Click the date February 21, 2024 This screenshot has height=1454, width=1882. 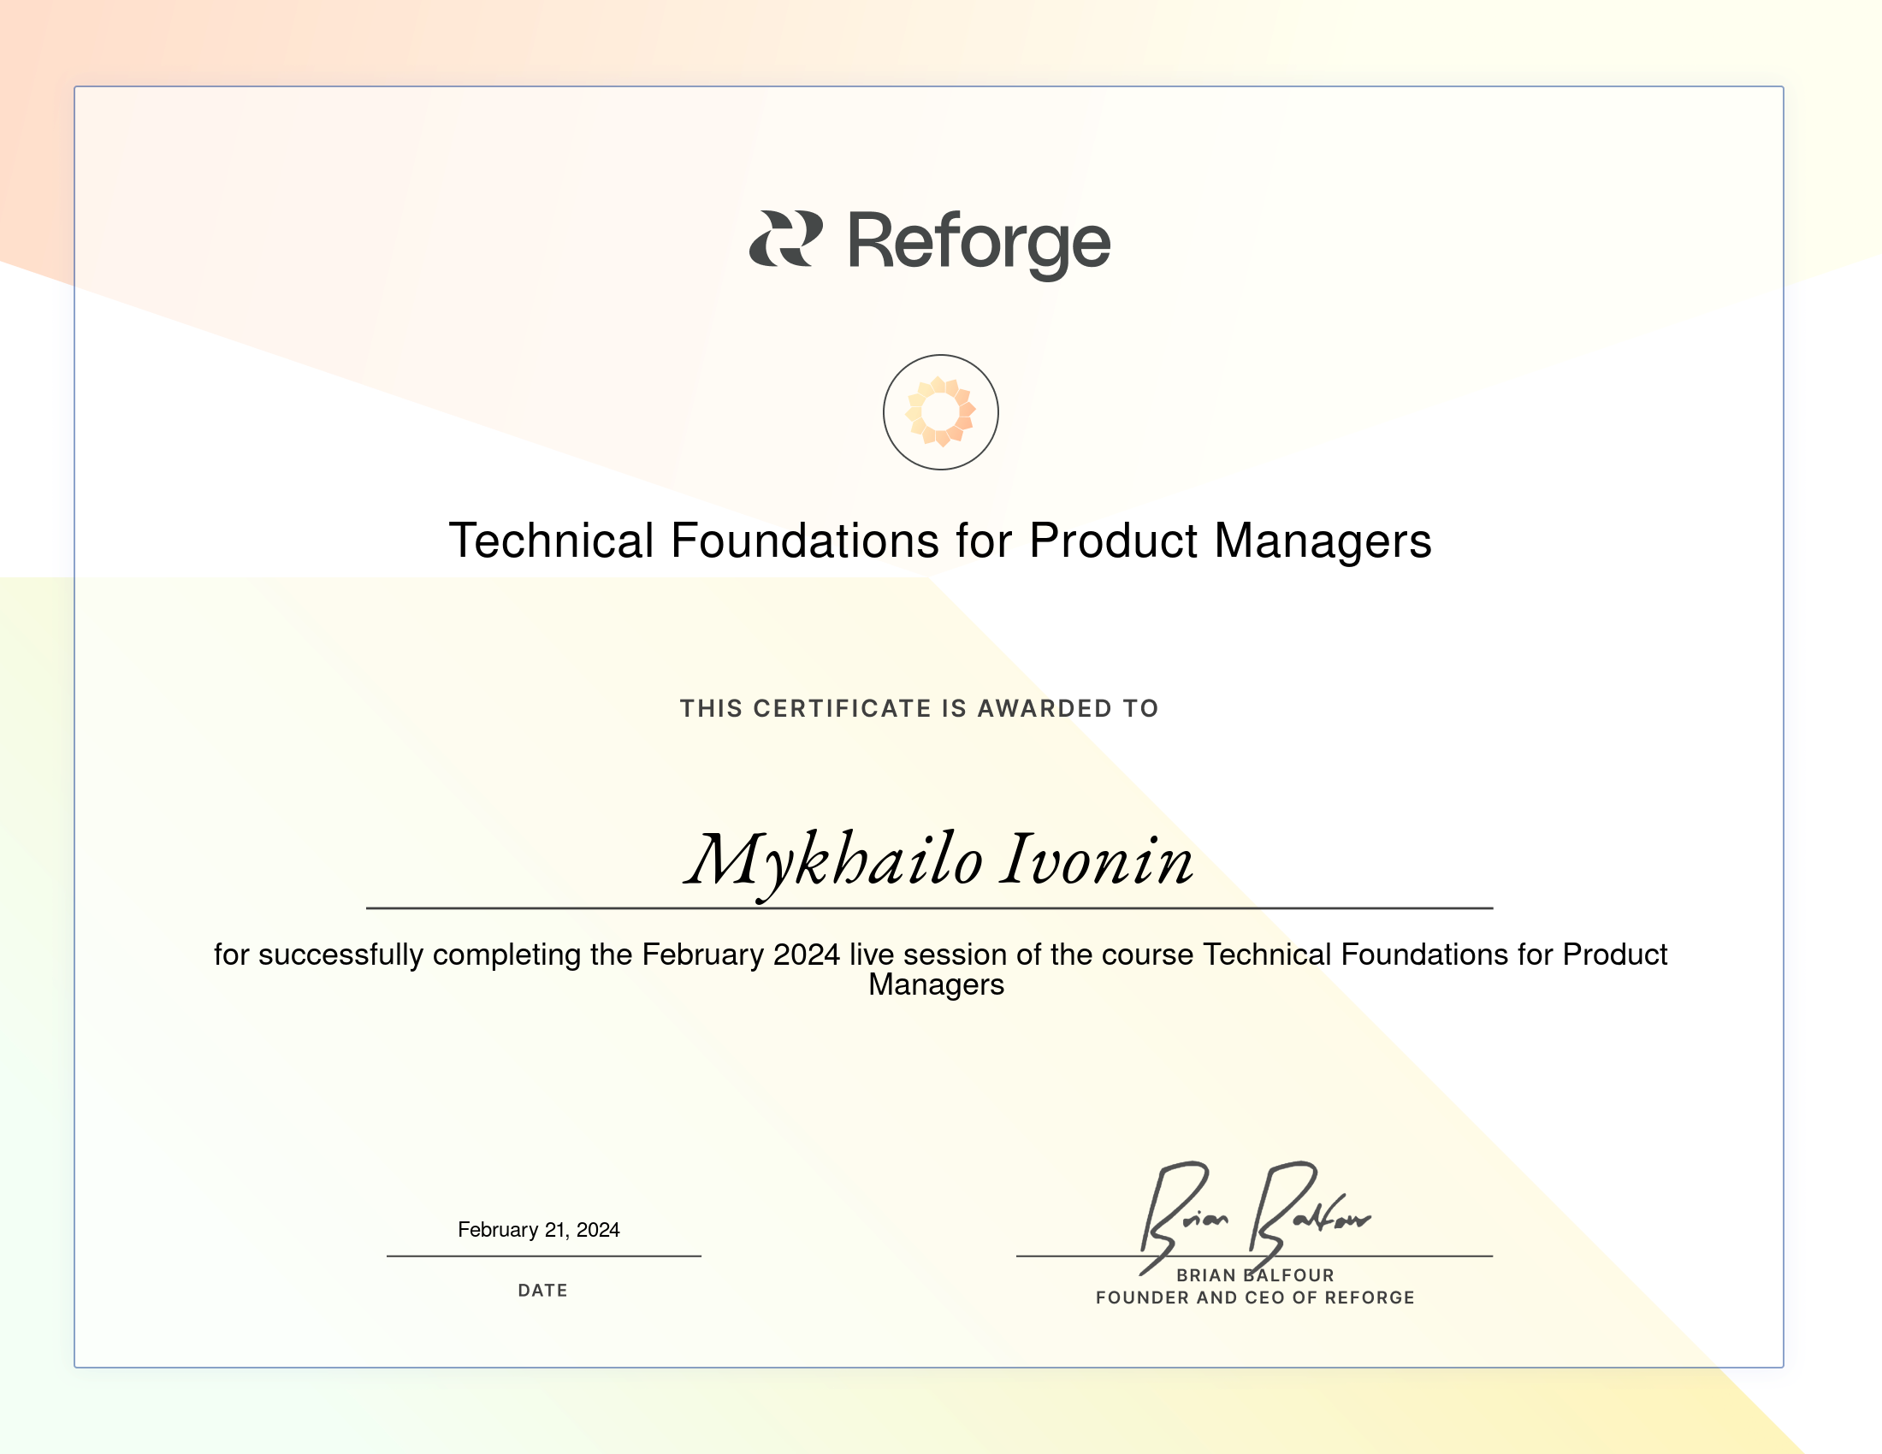pyautogui.click(x=539, y=1229)
